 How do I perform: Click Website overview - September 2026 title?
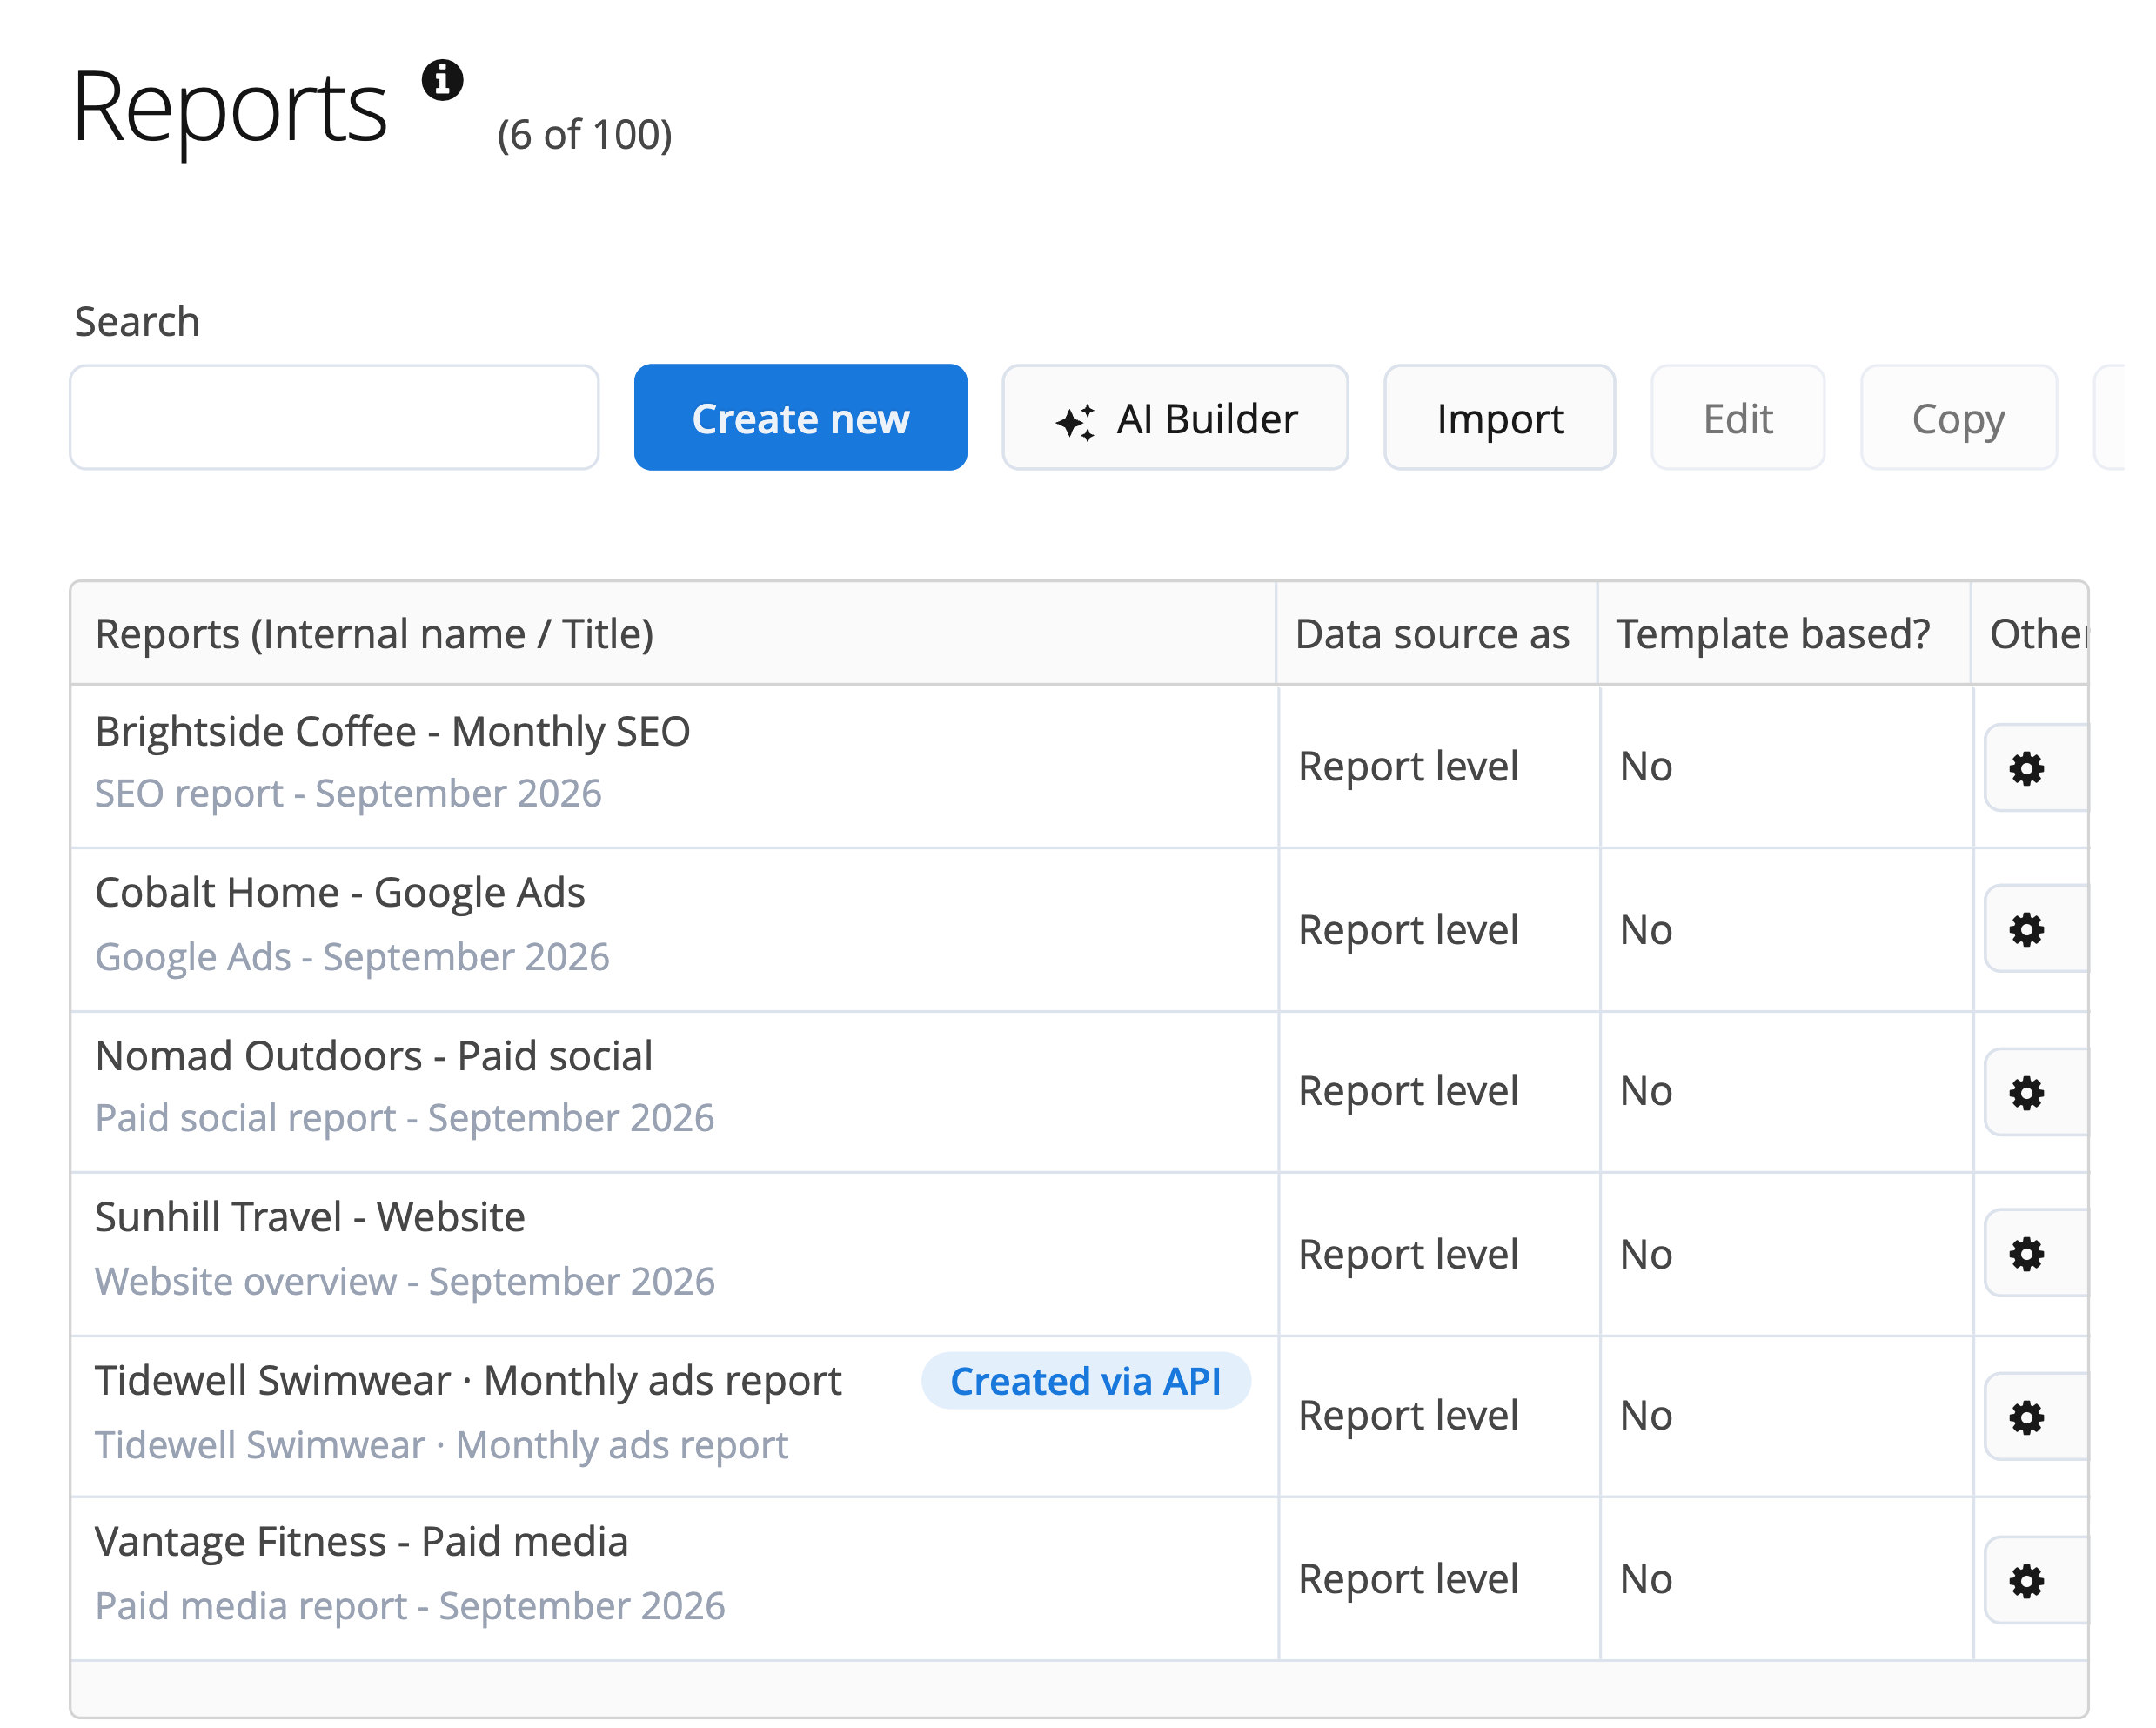point(405,1281)
